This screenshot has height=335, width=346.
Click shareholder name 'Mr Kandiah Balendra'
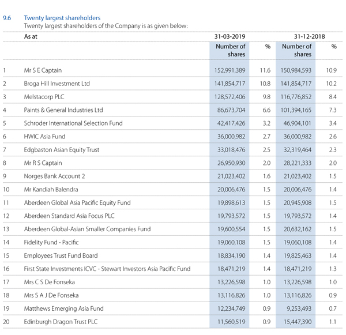point(51,189)
